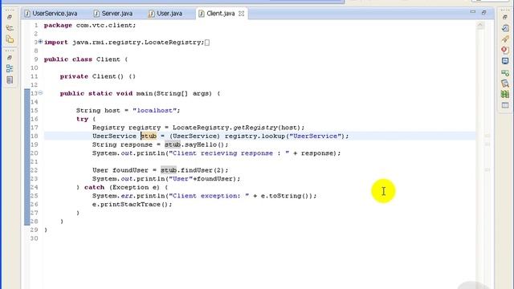The width and height of the screenshot is (514, 289).
Task: Click the "localhost" string literal
Action: (x=154, y=111)
